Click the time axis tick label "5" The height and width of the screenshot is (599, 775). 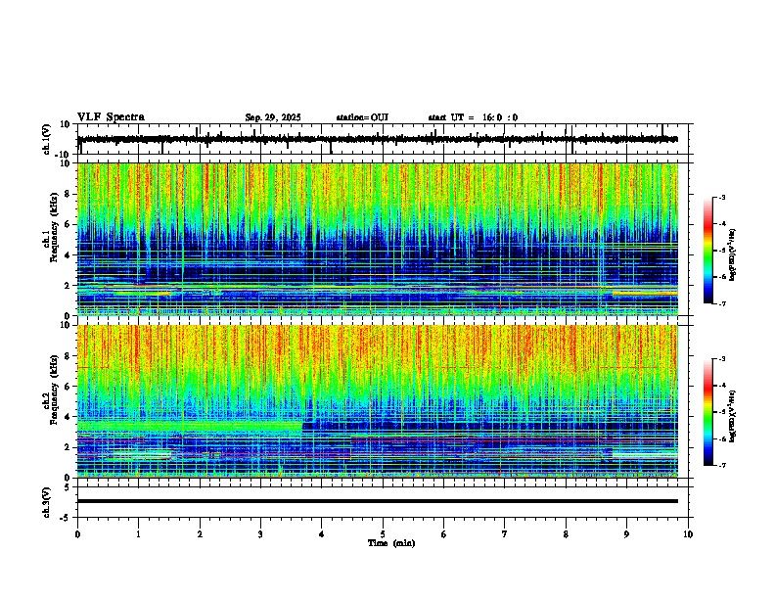[x=383, y=534]
